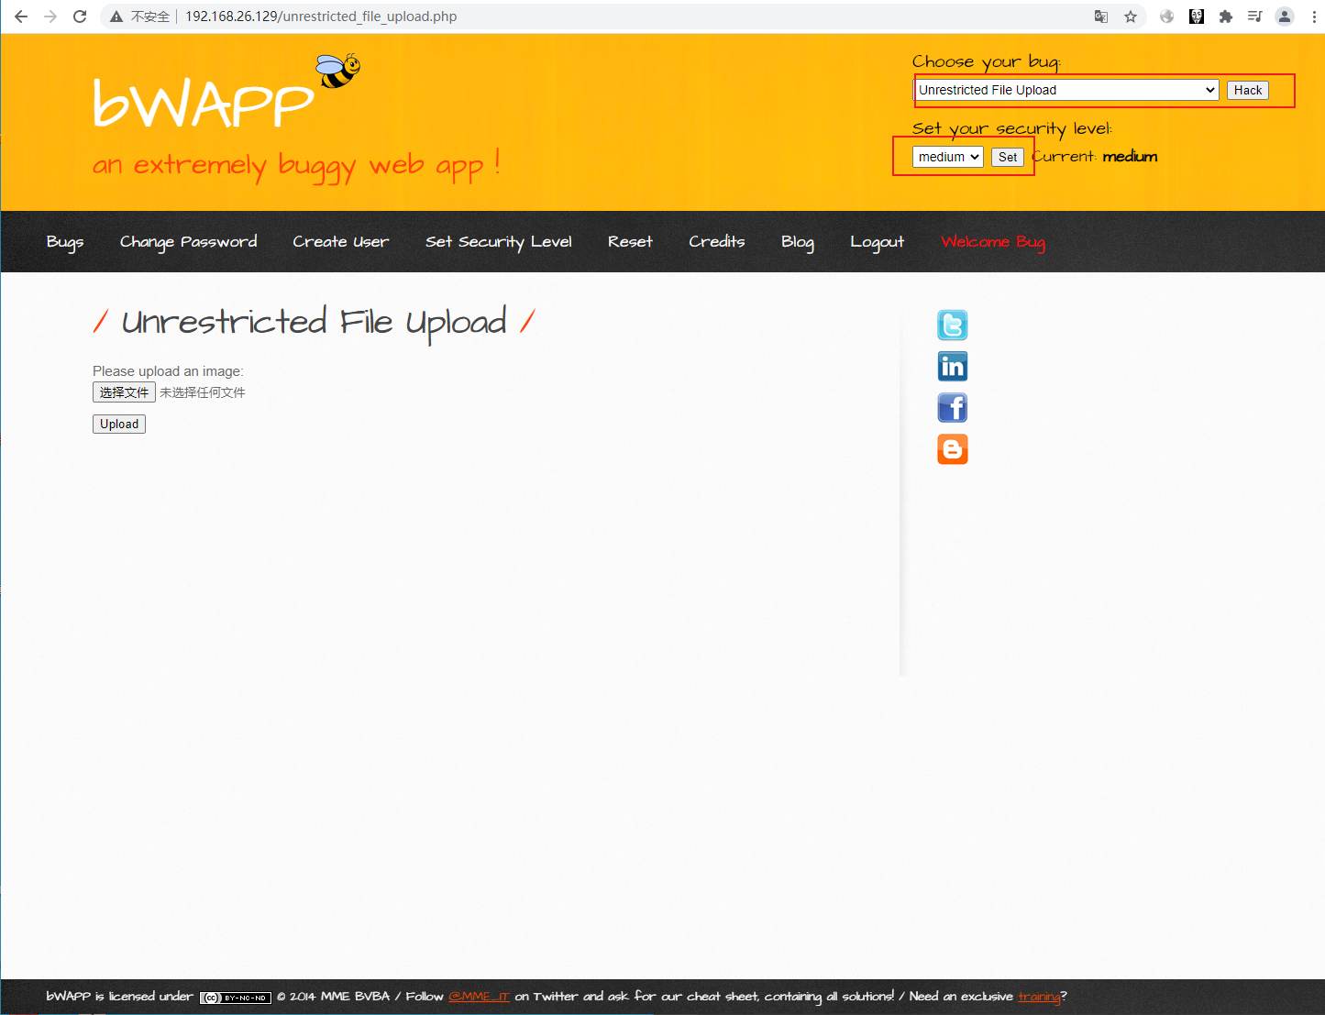
Task: Follow the @MME_IT Twitter link
Action: 479,997
